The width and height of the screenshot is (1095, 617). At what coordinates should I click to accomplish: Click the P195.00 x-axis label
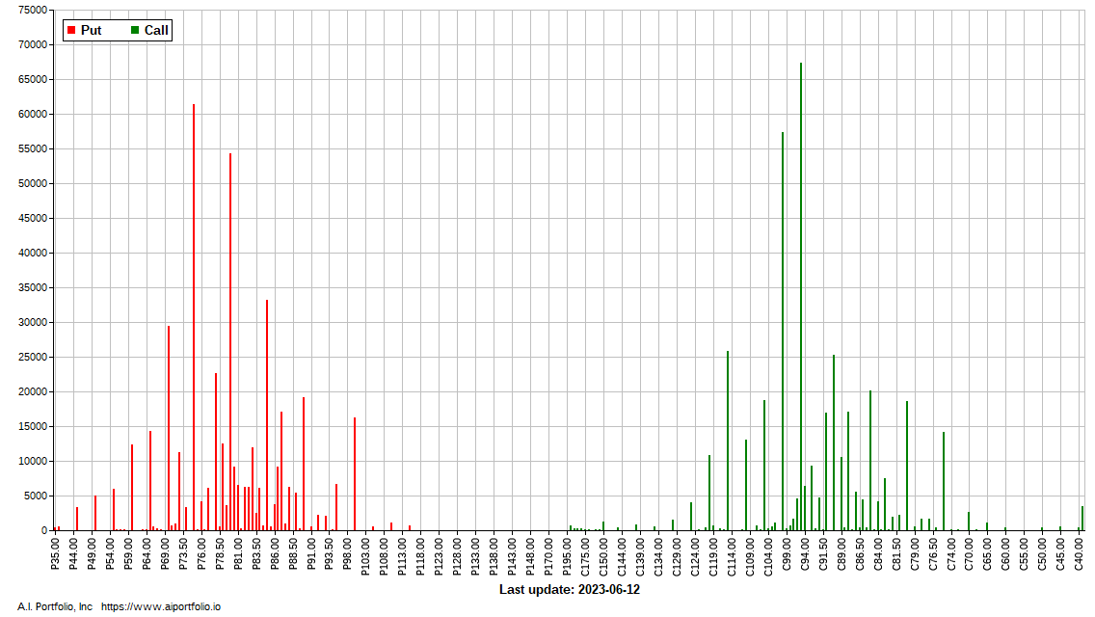tap(567, 557)
